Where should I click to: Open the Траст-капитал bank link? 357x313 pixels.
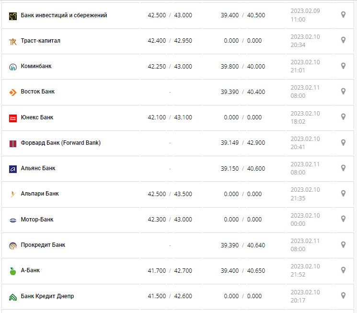tap(41, 41)
